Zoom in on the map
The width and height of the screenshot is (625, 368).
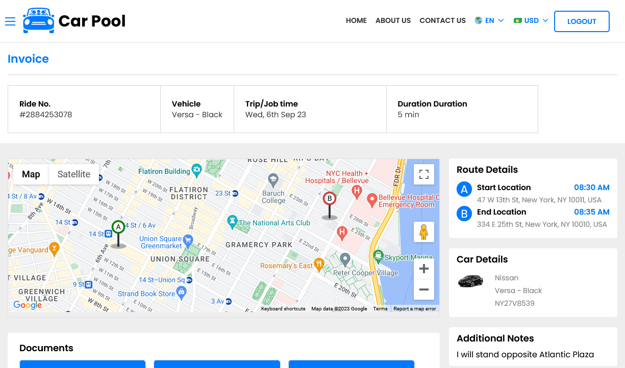(x=423, y=269)
